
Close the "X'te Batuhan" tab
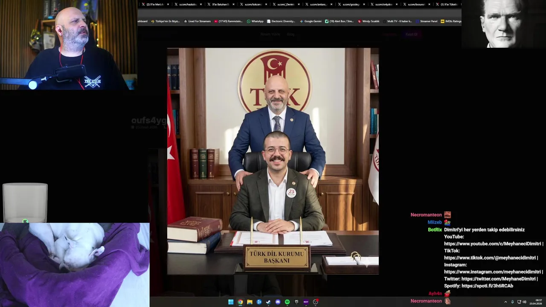(233, 4)
